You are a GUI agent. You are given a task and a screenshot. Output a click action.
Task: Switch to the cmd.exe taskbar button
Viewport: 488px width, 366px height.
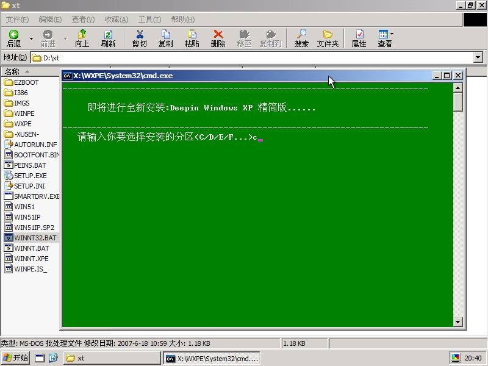pyautogui.click(x=212, y=358)
